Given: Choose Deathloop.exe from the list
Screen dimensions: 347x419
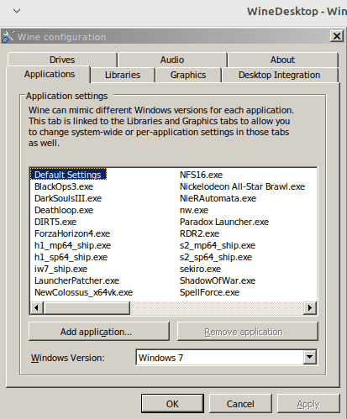Looking at the screenshot, I should point(64,210).
